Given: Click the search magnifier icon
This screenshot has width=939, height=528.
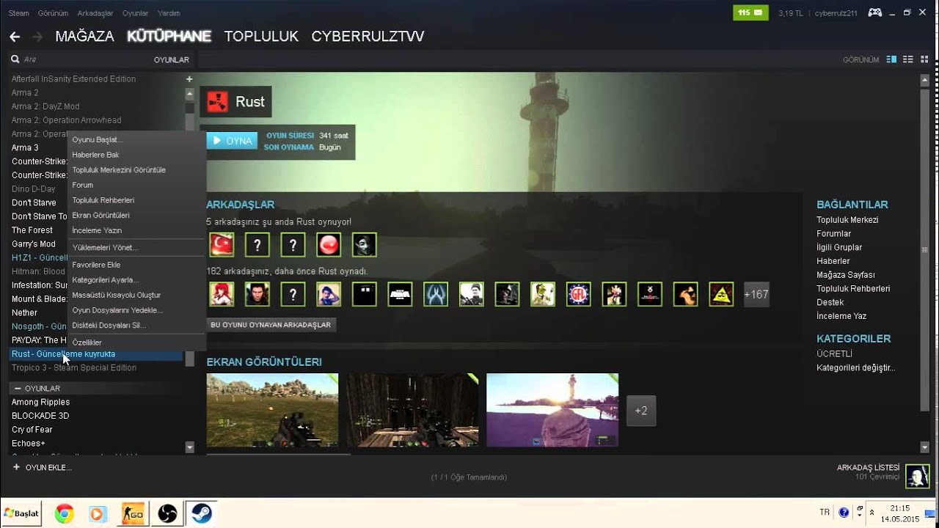Looking at the screenshot, I should (x=15, y=59).
